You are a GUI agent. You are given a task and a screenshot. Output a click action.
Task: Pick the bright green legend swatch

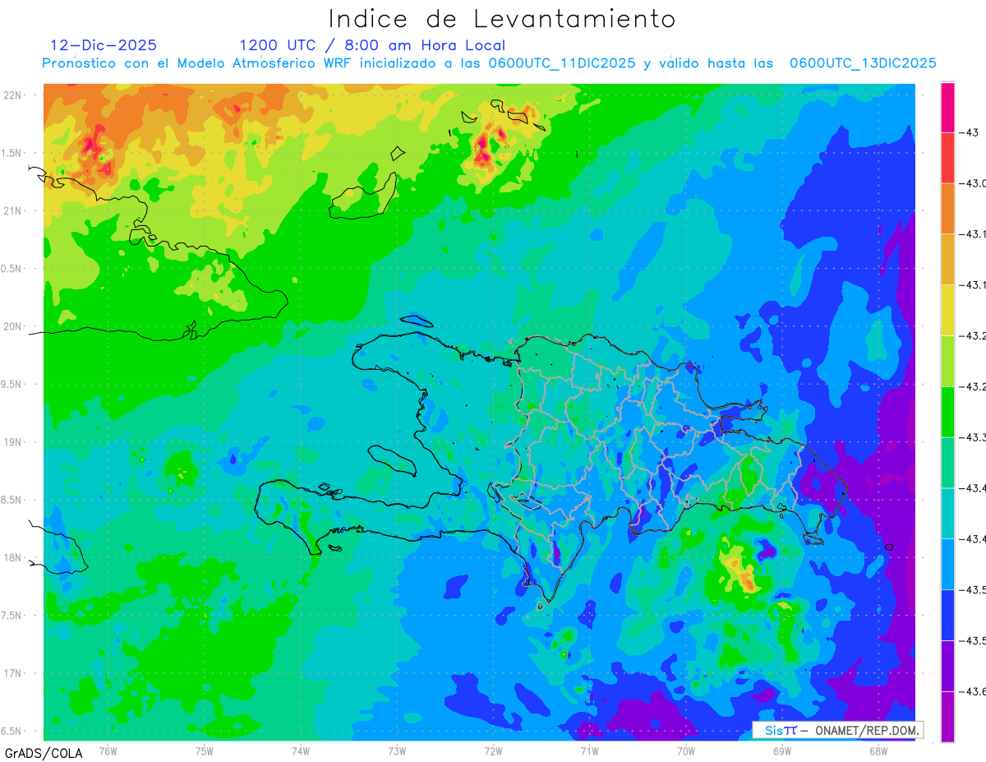947,412
